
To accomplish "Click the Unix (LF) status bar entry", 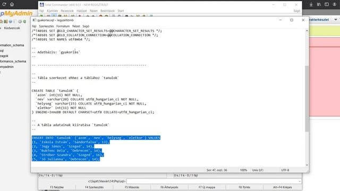I will (x=258, y=170).
